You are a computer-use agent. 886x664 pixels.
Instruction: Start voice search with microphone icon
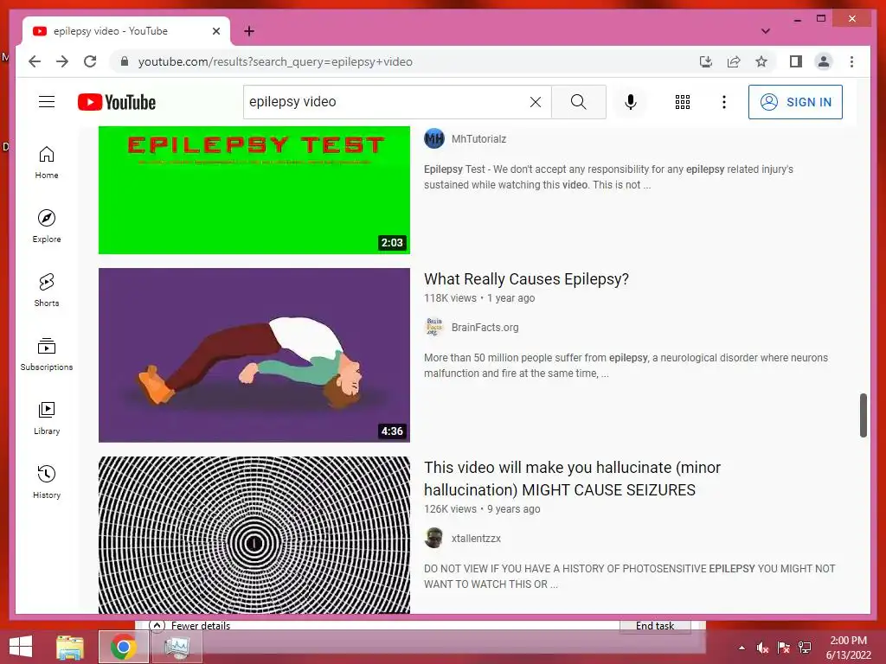tap(631, 102)
